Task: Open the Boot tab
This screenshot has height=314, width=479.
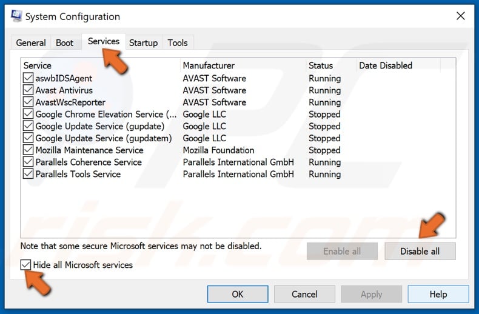Action: [x=64, y=43]
